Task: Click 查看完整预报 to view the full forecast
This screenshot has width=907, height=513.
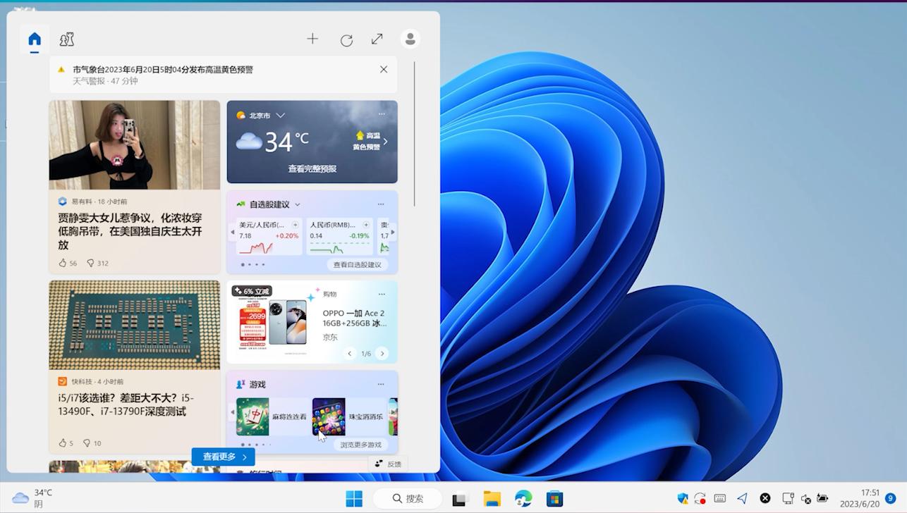Action: point(312,168)
